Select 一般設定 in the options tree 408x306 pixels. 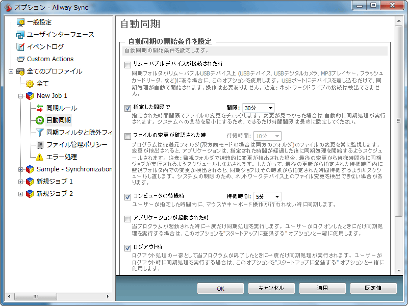pos(39,22)
